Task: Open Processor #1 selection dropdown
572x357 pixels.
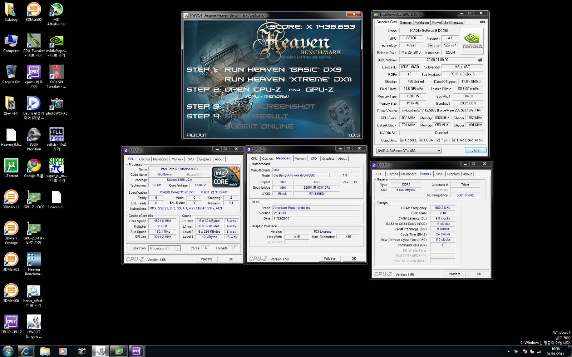Action: coord(164,248)
